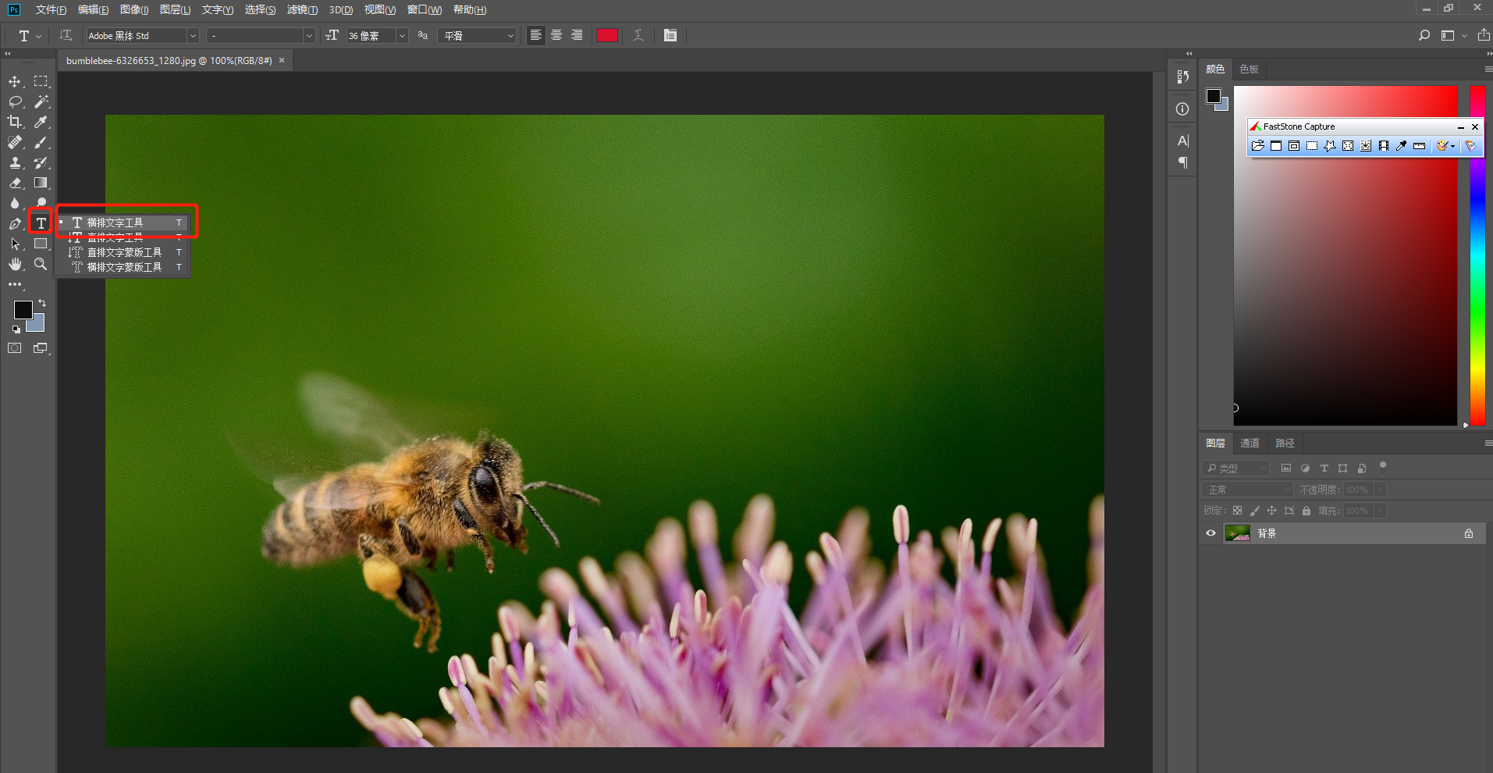Switch to the 路径 tab
Screen dimensions: 1493x773
(1285, 443)
